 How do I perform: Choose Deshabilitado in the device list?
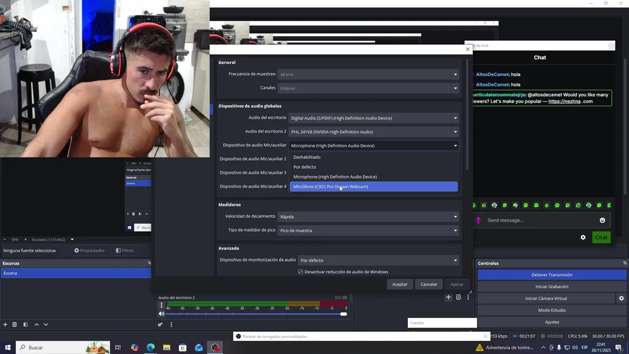373,157
